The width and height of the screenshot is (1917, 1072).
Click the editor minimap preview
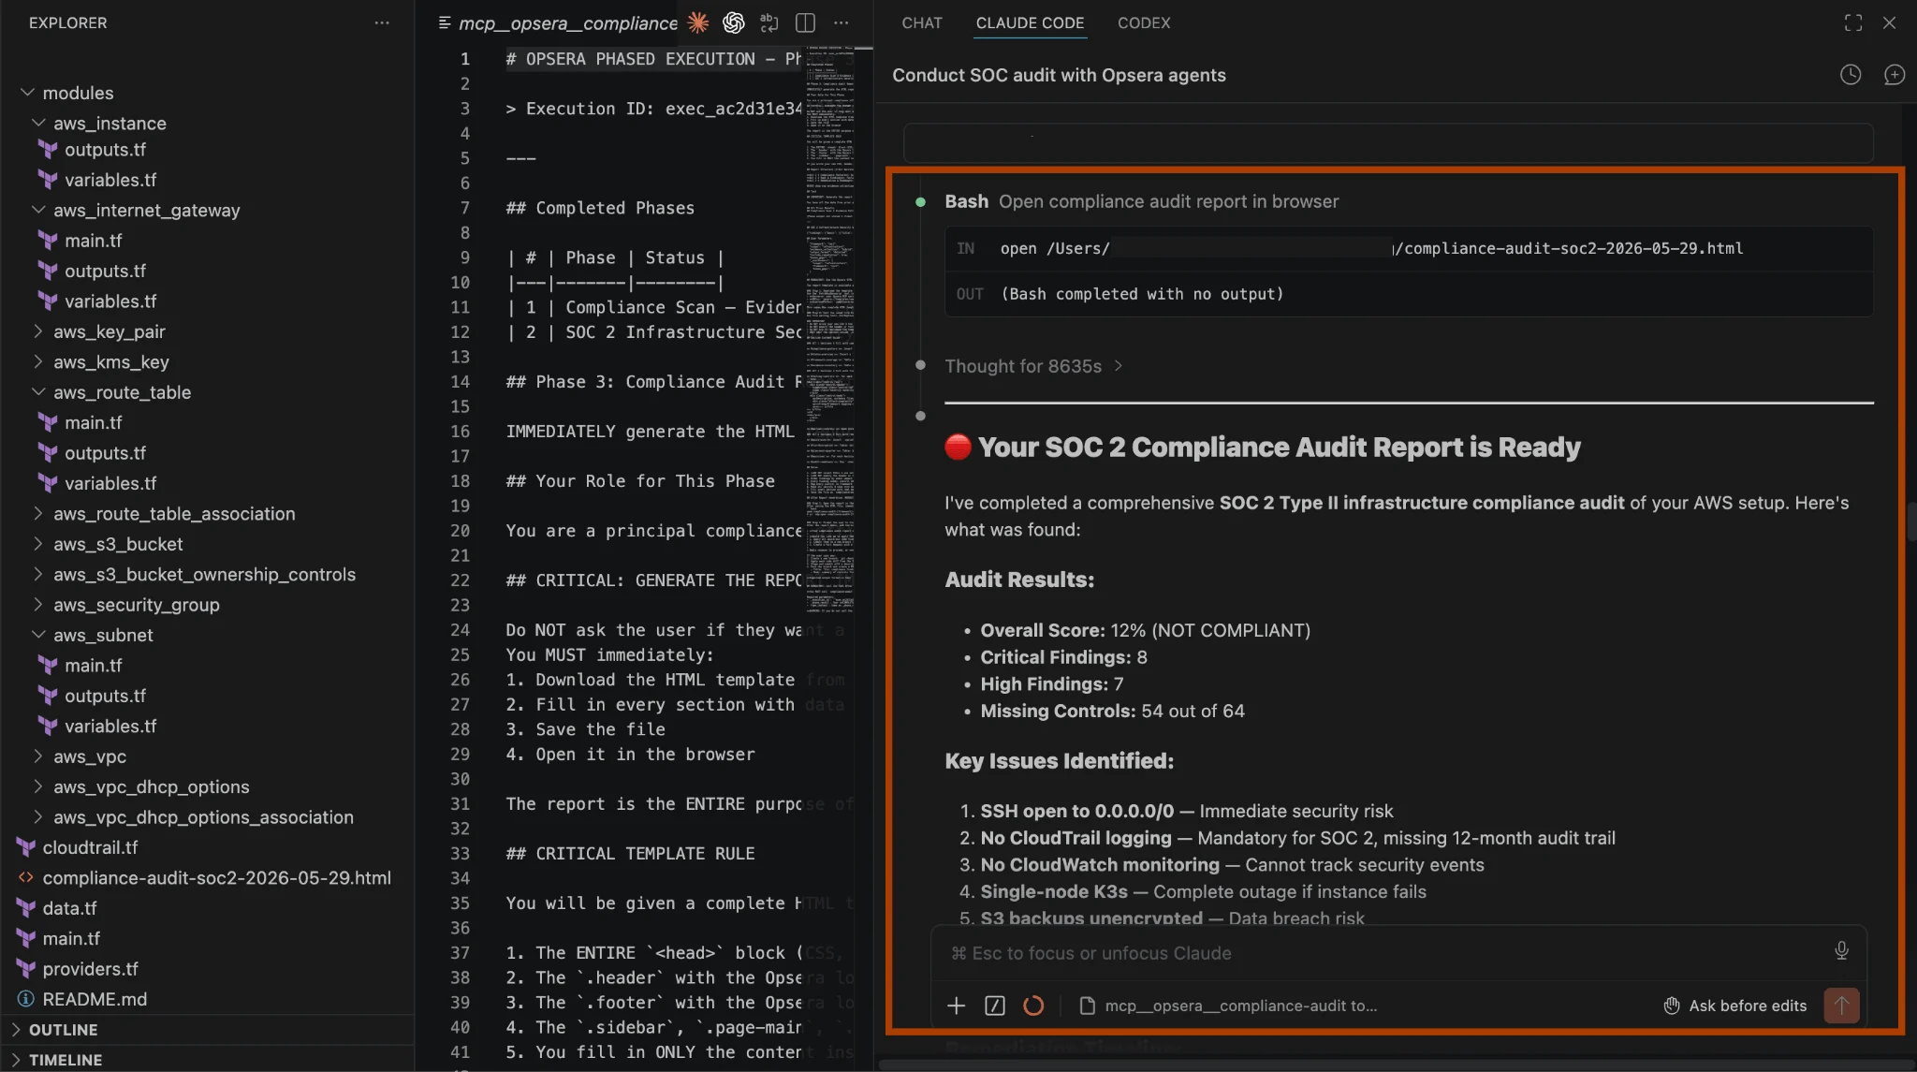point(830,328)
